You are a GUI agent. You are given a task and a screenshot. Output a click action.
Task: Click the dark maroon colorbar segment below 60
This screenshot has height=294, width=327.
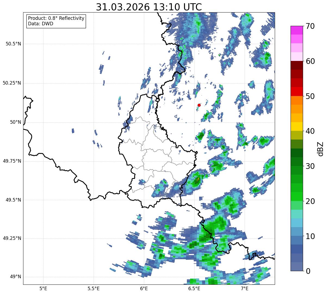click(x=297, y=65)
